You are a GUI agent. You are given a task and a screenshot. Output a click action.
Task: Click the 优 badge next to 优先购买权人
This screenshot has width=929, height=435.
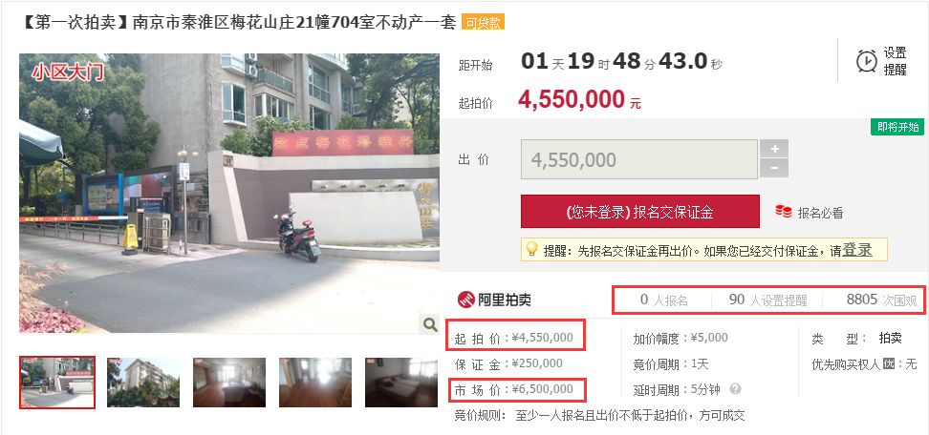coord(888,364)
